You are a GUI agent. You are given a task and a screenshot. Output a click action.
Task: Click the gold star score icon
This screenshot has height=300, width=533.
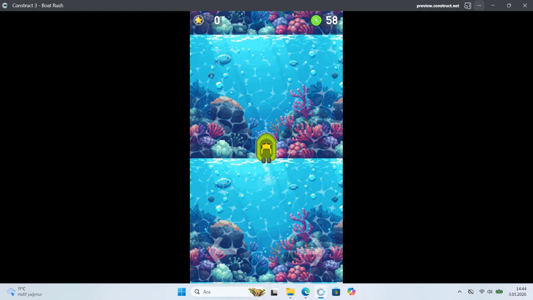coord(199,20)
